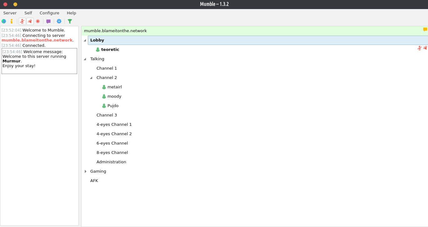
Task: Collapse the Talking channel arrow
Action: pos(85,59)
